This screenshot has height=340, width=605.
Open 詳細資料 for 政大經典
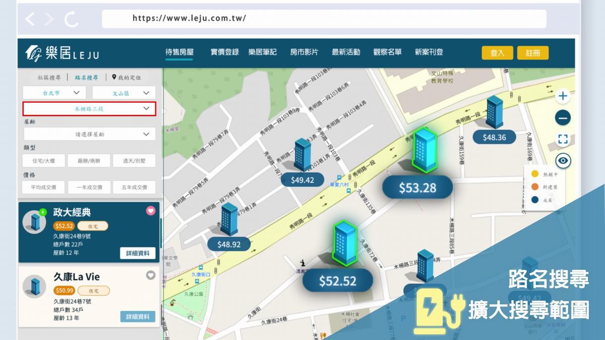[x=138, y=253]
